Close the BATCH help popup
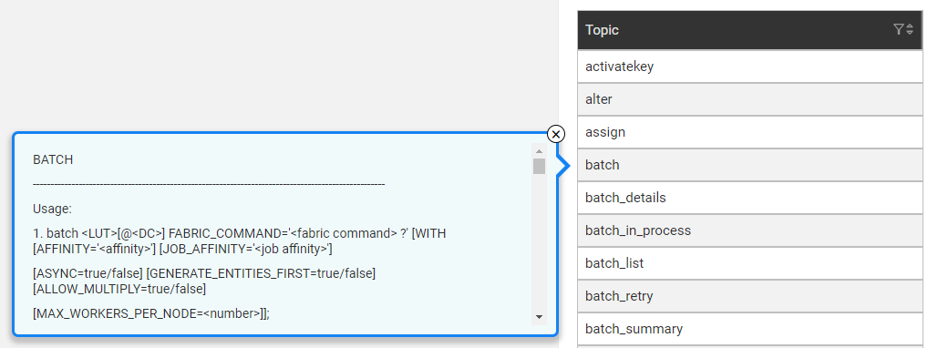The width and height of the screenshot is (928, 348). pos(556,134)
